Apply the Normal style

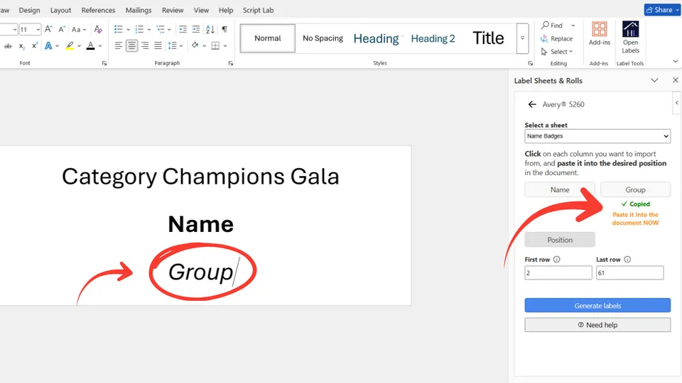tap(268, 38)
